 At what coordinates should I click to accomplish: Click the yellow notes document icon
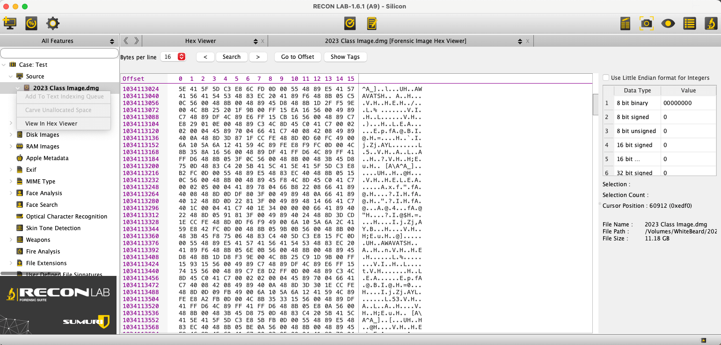(x=372, y=23)
